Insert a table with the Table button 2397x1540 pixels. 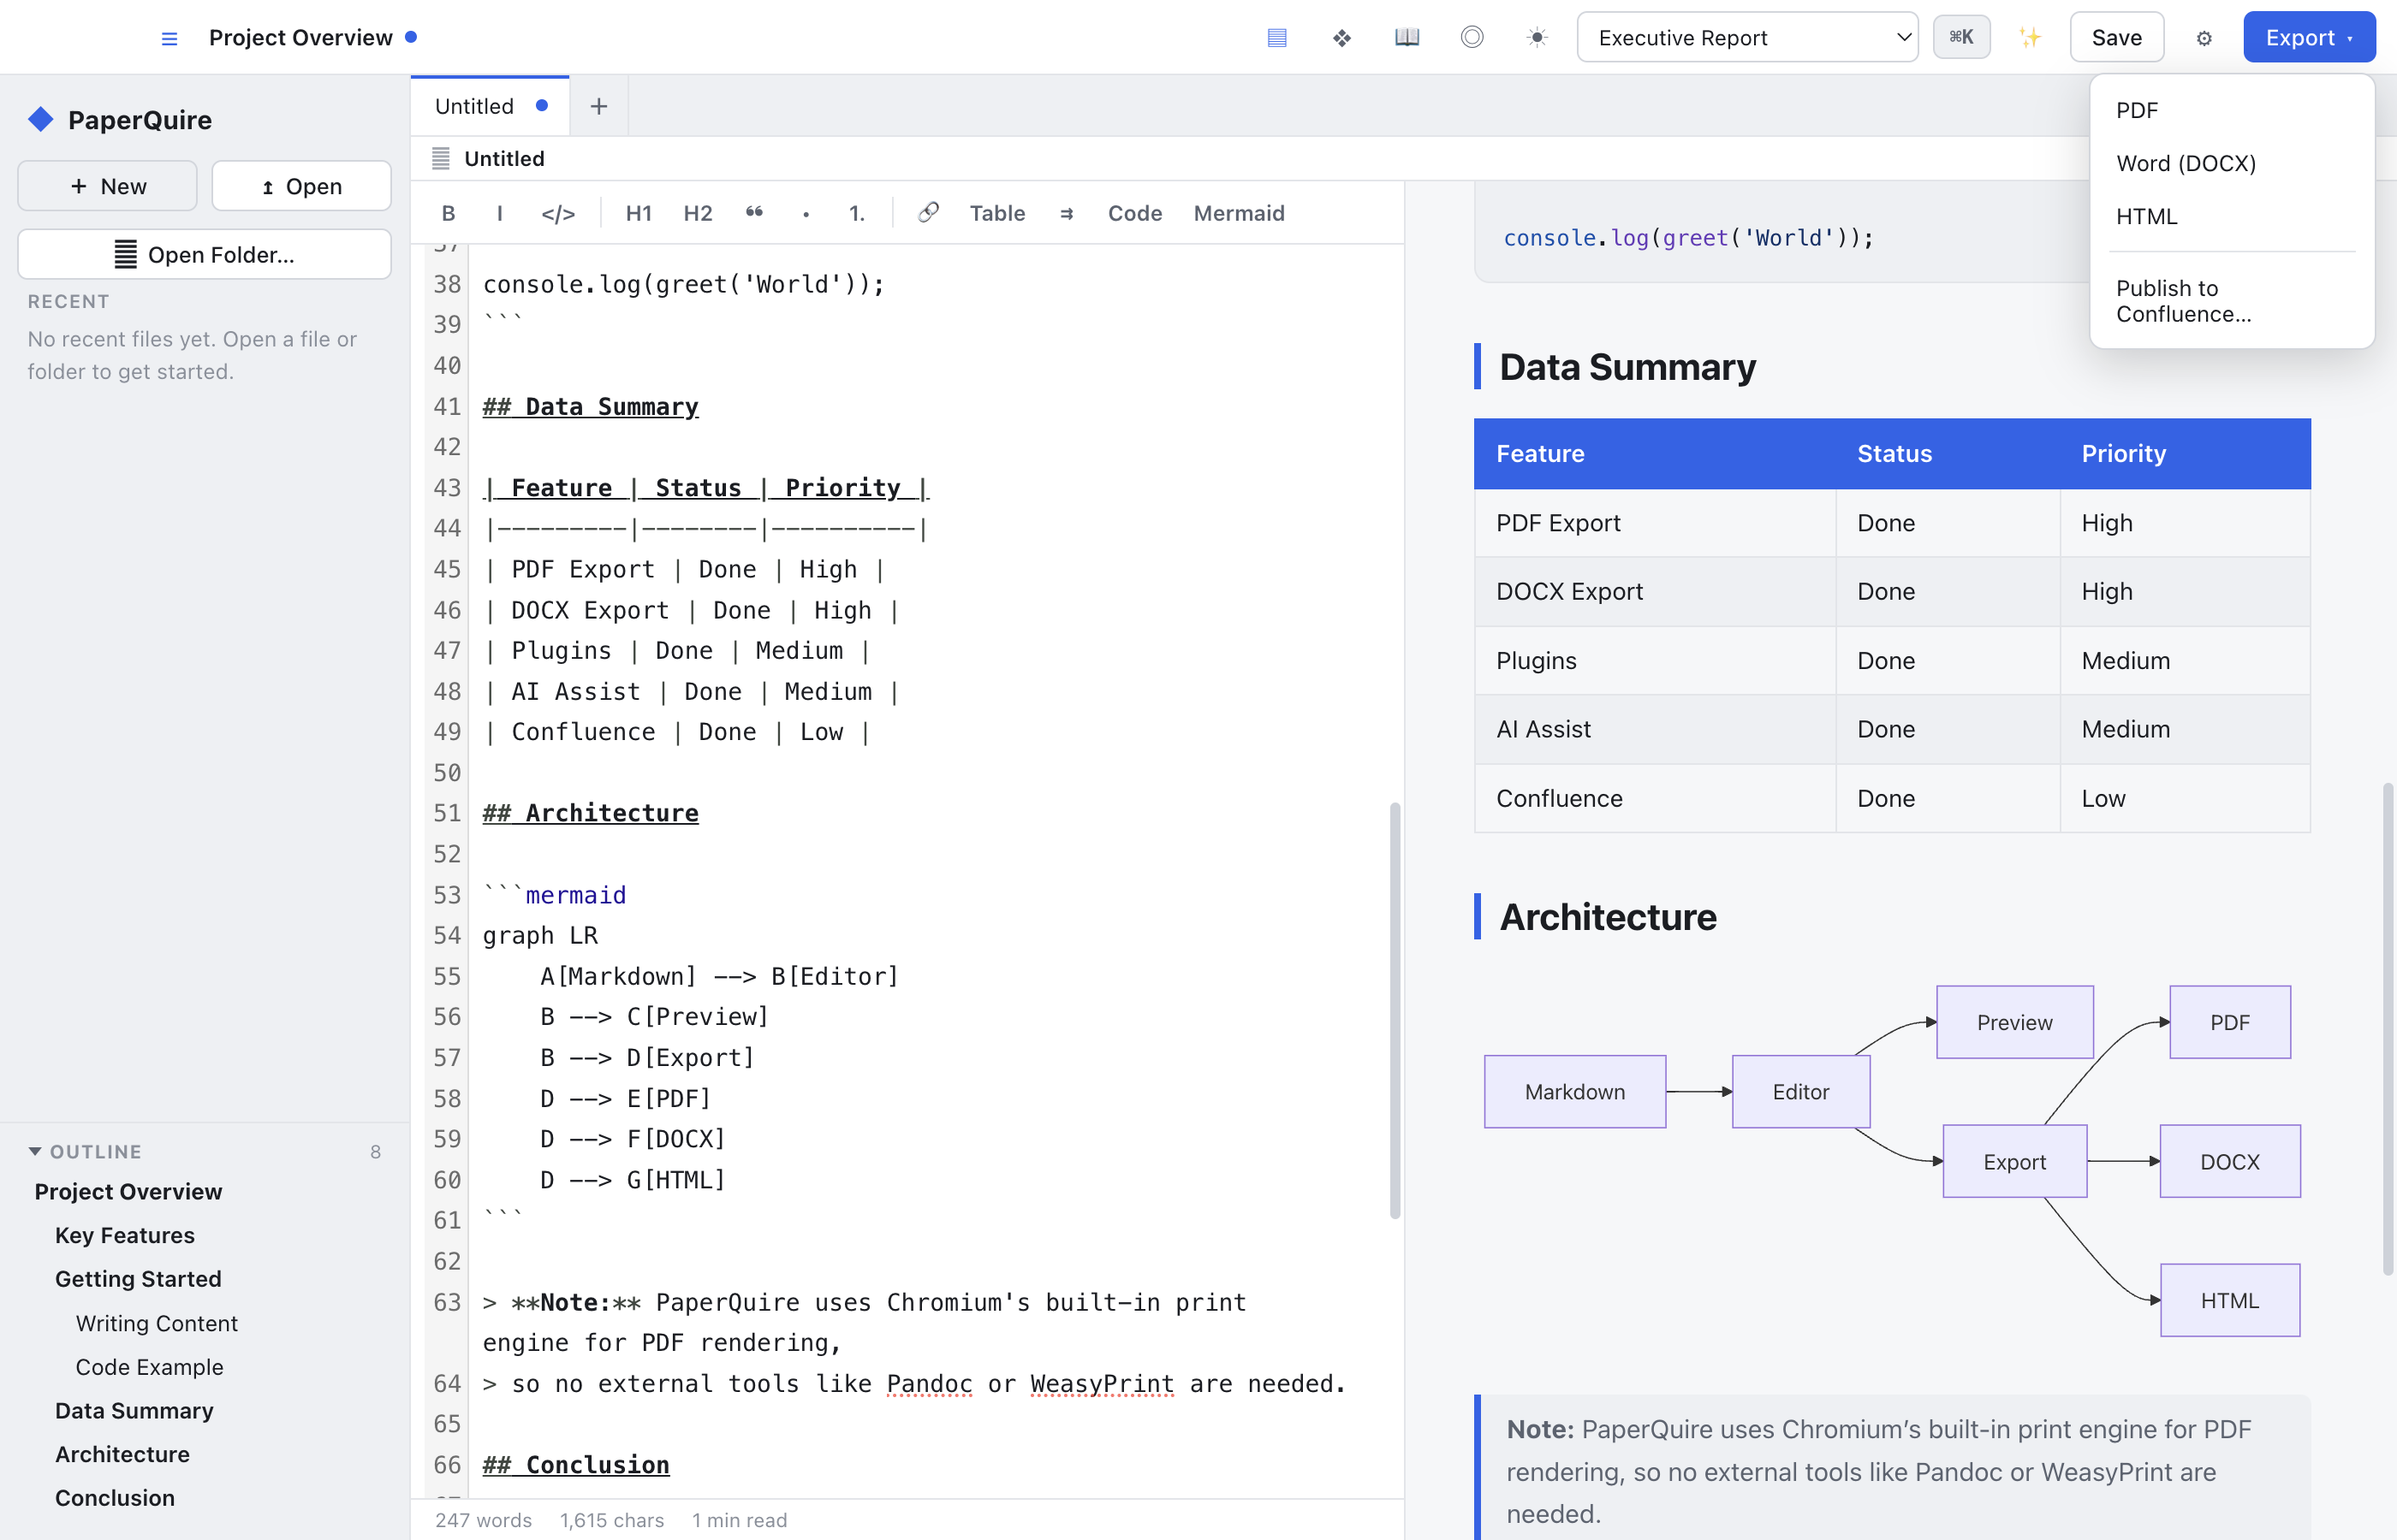tap(996, 213)
